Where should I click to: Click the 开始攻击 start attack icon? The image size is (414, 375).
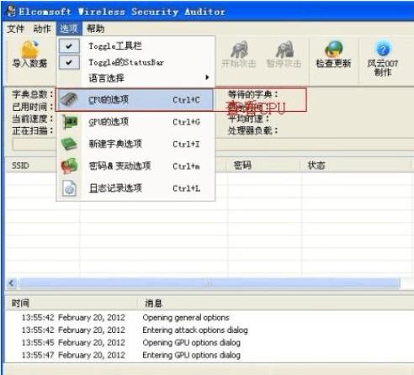coord(239,50)
